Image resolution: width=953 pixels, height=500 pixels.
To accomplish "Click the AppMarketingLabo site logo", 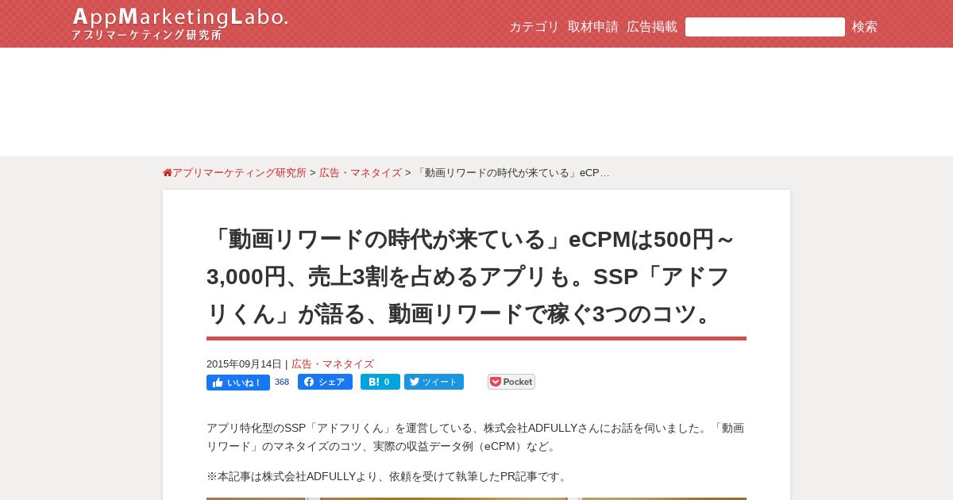I will click(x=179, y=24).
